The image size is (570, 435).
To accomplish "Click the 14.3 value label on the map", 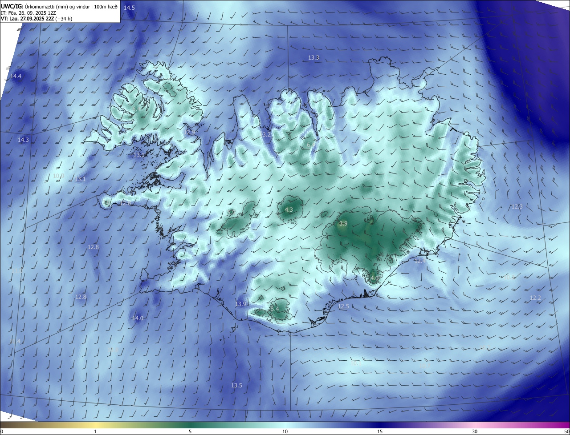I will coord(23,140).
